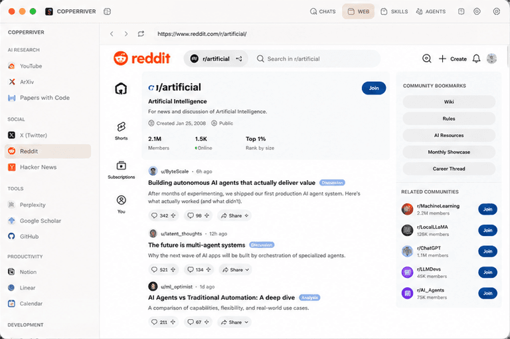Upvote the Building autonomous AI agents post
This screenshot has height=339, width=510.
pos(154,215)
